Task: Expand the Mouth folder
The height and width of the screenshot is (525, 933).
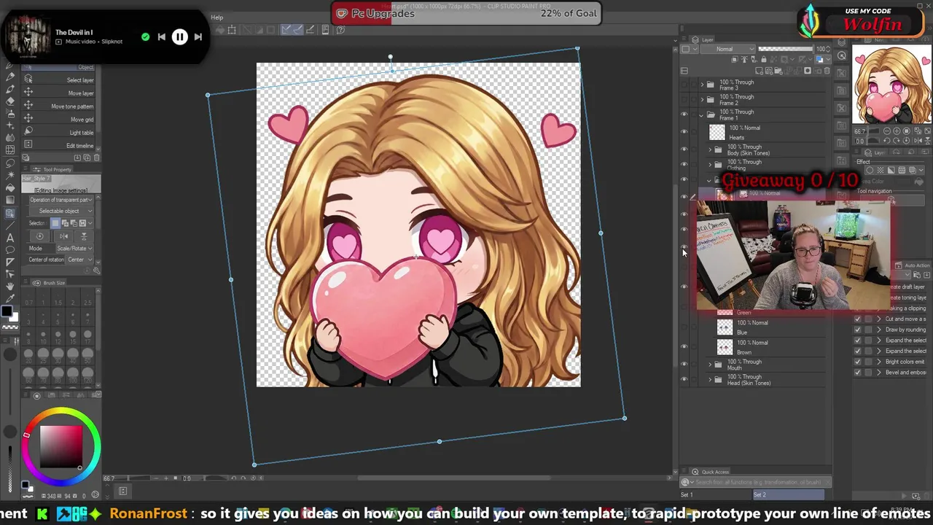Action: pyautogui.click(x=710, y=364)
